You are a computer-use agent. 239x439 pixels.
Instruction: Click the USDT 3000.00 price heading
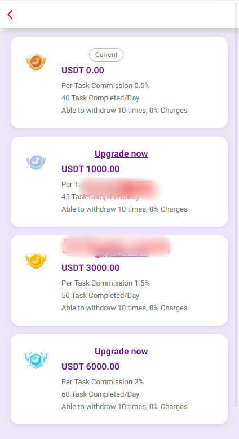tap(91, 267)
